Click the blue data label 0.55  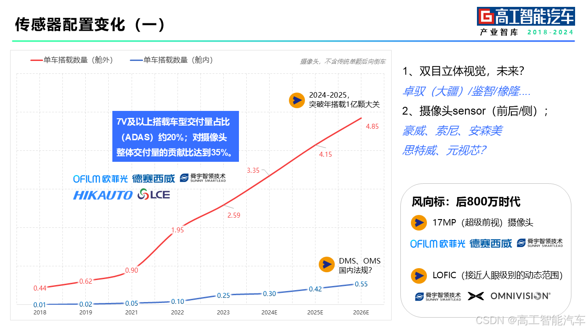click(x=361, y=284)
